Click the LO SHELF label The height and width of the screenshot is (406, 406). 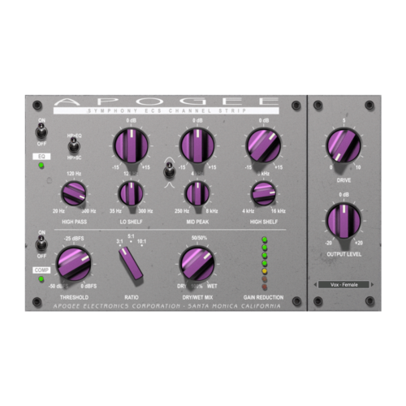pos(131,222)
